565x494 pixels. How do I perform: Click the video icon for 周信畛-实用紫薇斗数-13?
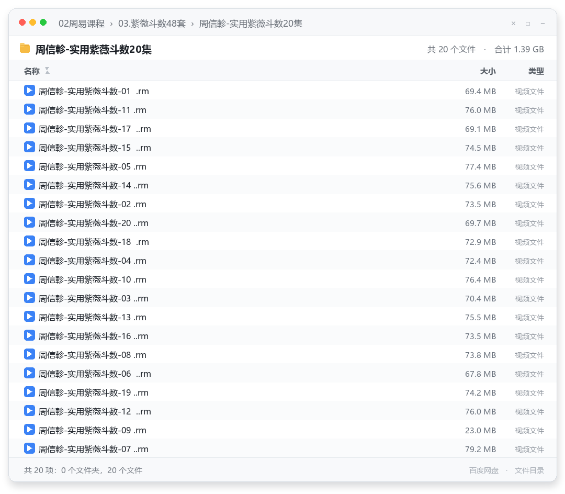click(29, 317)
